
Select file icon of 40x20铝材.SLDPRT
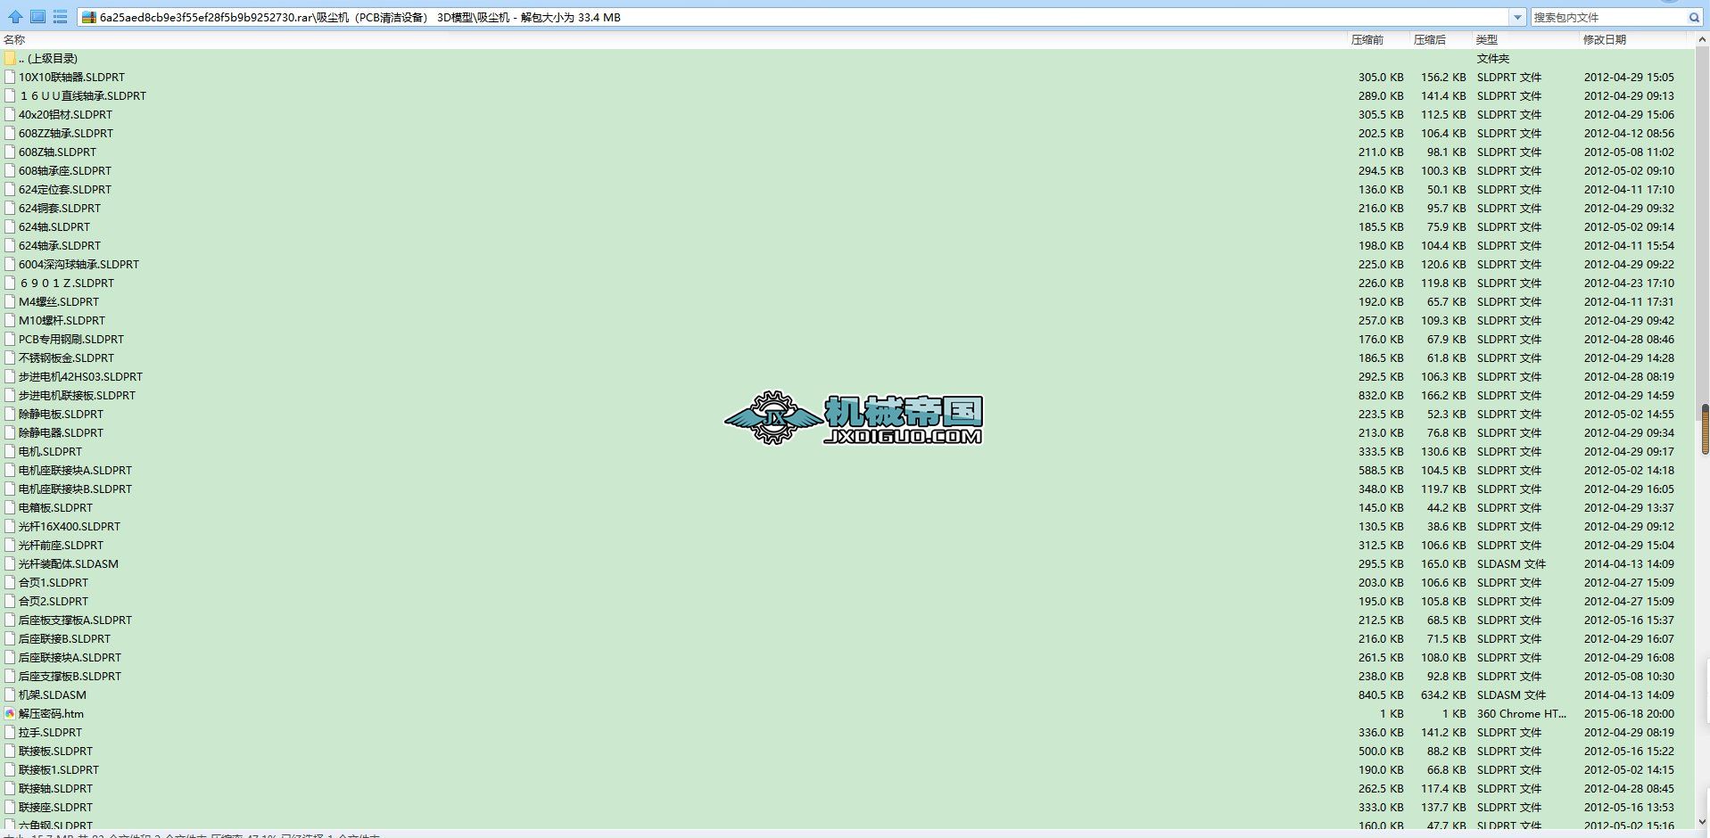[10, 114]
